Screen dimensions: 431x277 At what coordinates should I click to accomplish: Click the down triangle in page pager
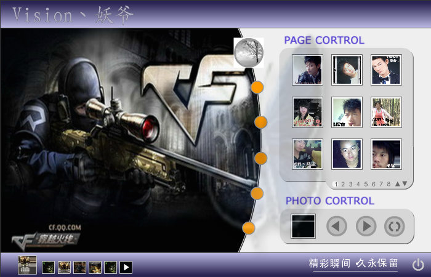point(405,184)
